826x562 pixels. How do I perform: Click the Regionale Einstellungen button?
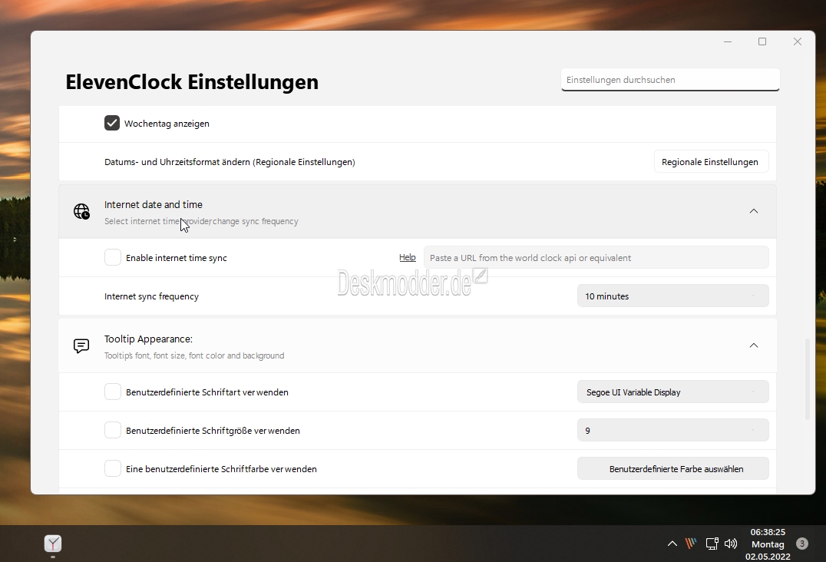click(x=711, y=162)
